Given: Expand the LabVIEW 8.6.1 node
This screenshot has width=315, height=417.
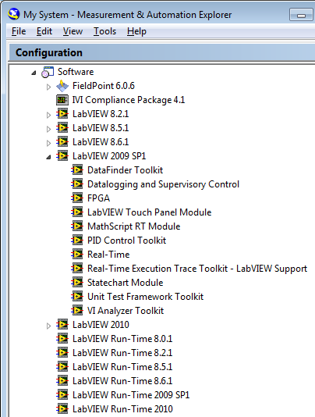Looking at the screenshot, I should point(48,143).
